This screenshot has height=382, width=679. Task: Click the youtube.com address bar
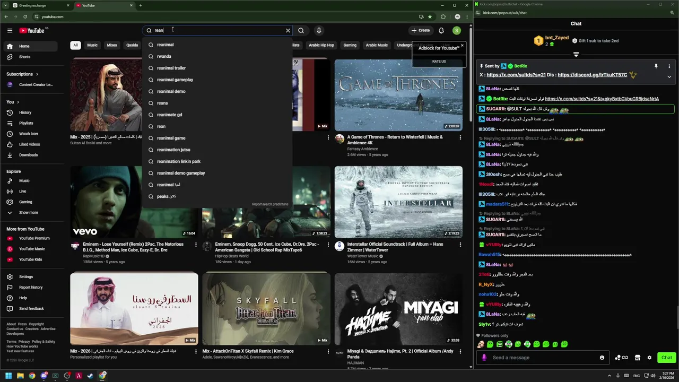coord(223,16)
